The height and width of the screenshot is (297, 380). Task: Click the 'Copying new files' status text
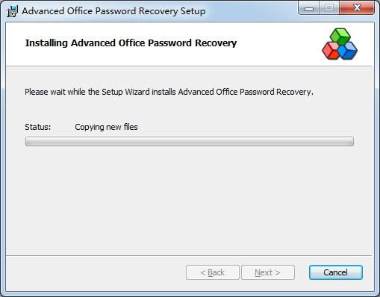(x=106, y=127)
